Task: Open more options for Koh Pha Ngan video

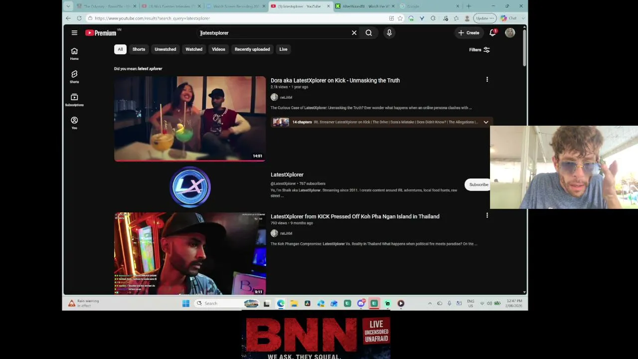Action: 487,215
